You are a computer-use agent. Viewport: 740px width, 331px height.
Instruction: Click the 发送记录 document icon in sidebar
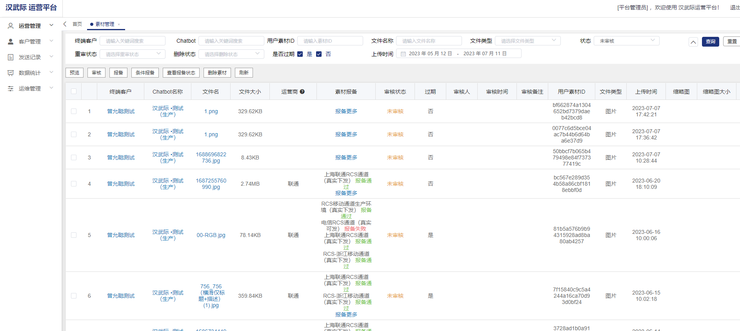pos(11,57)
